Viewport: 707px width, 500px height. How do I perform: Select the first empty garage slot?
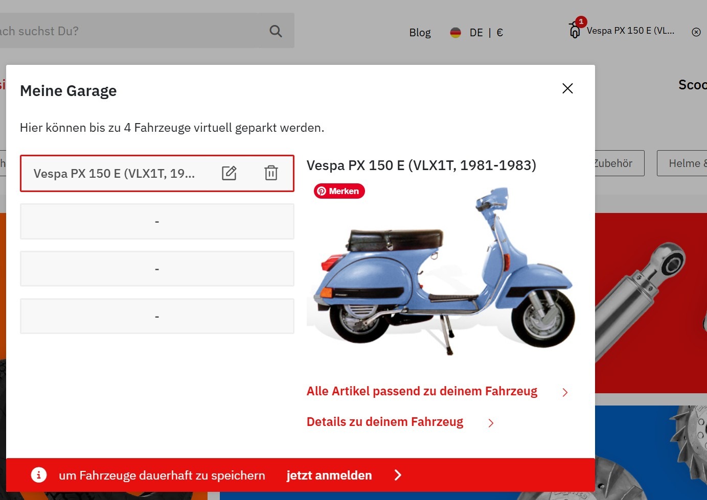157,222
